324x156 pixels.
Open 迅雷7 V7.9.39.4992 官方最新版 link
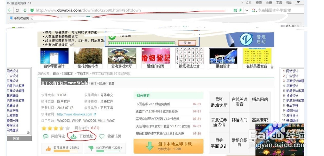point(156,111)
